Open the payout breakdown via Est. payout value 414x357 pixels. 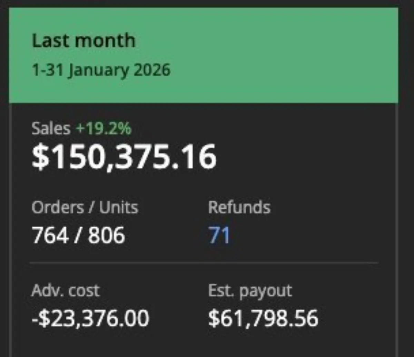264,318
